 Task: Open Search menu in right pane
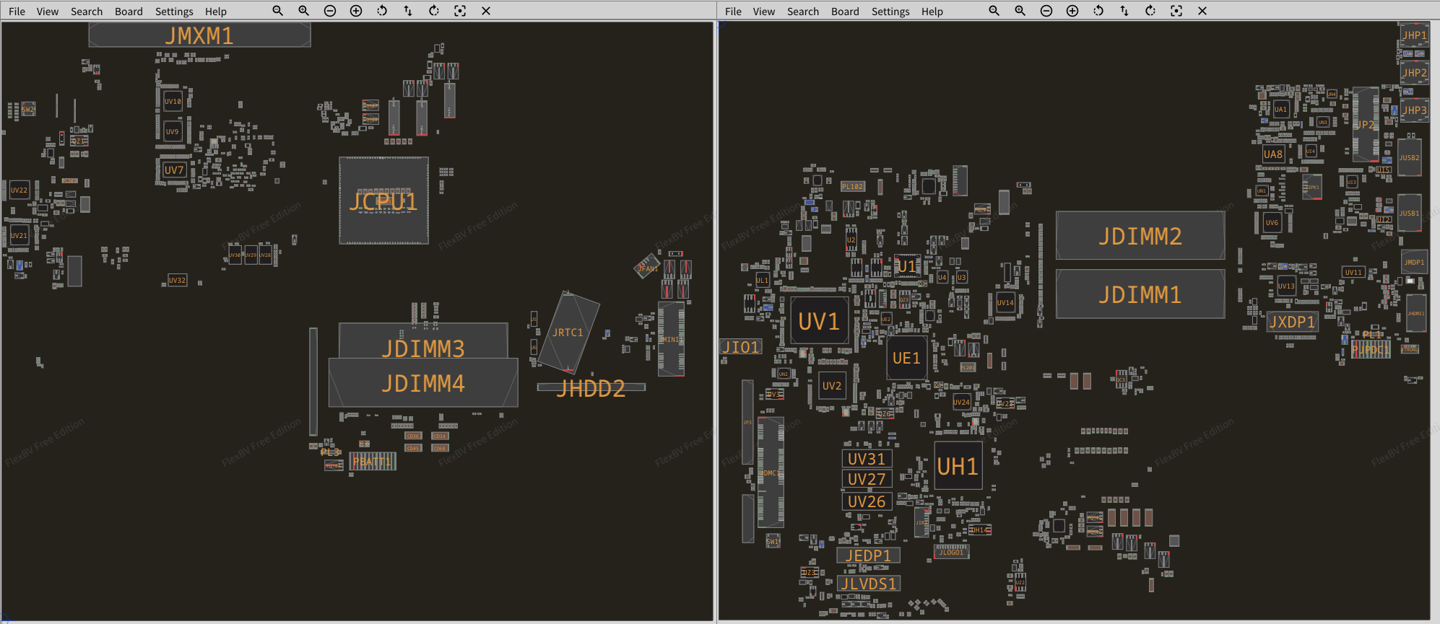tap(803, 12)
